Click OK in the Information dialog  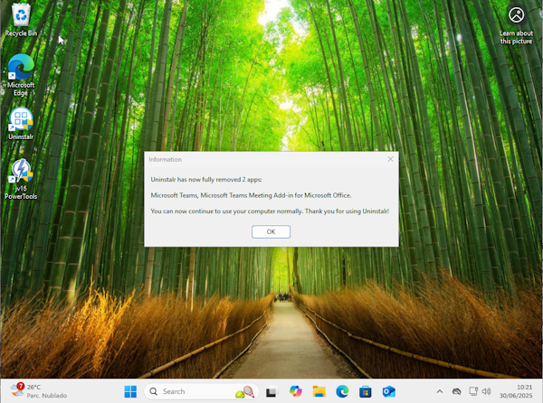[271, 231]
